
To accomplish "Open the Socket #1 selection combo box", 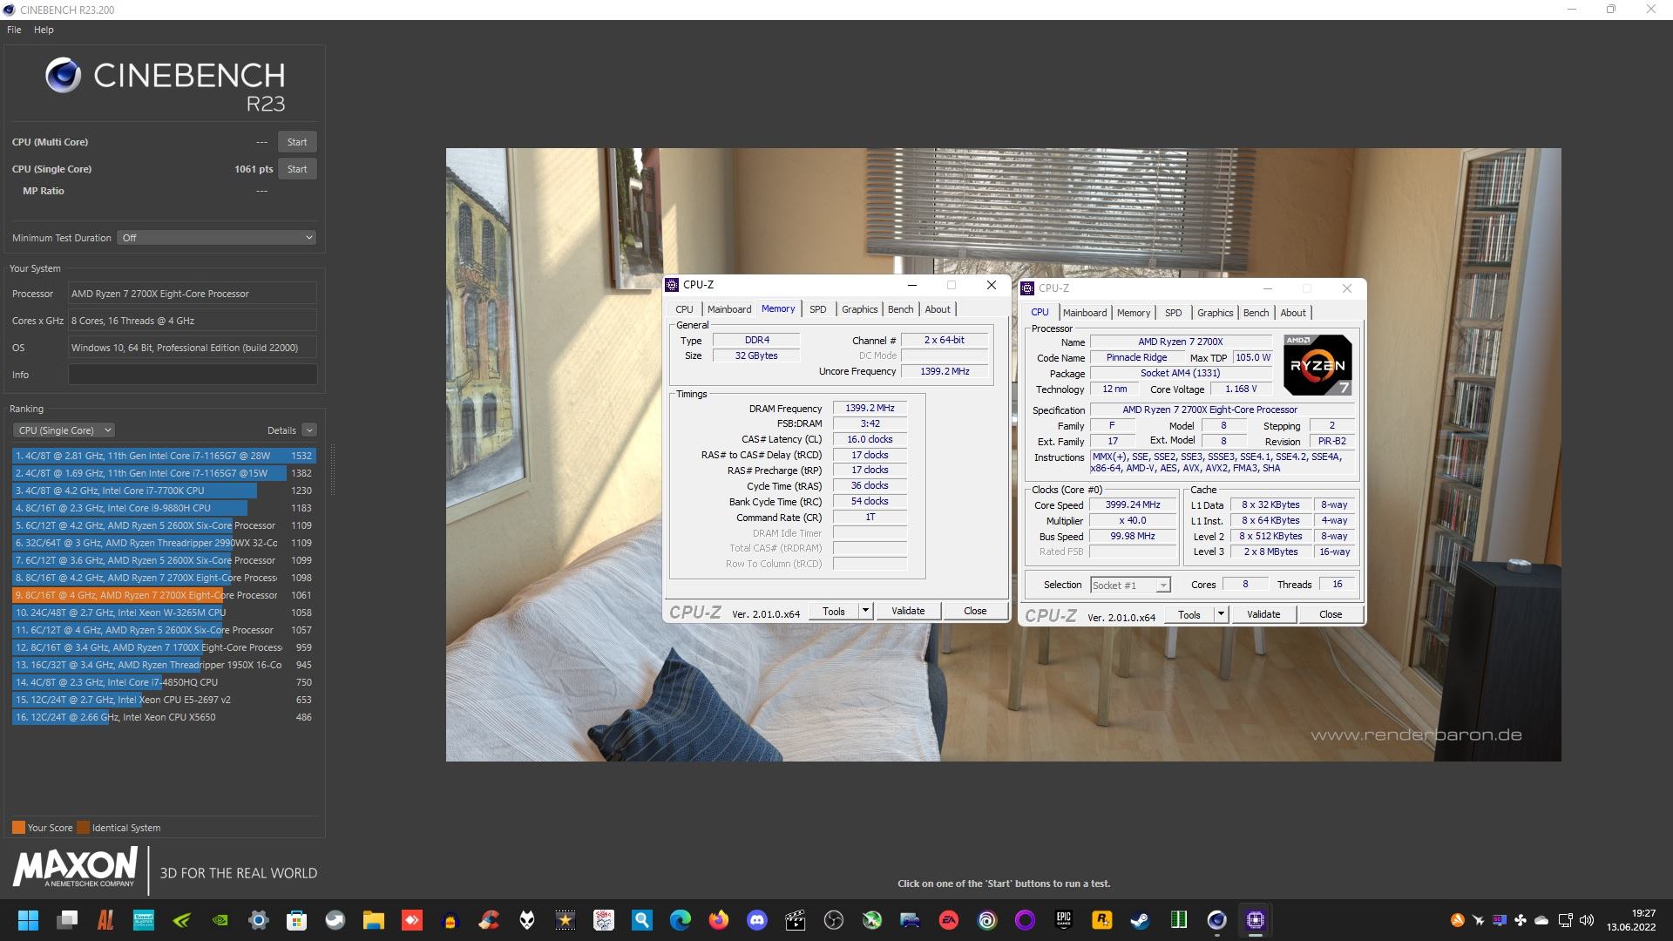I will (x=1130, y=586).
